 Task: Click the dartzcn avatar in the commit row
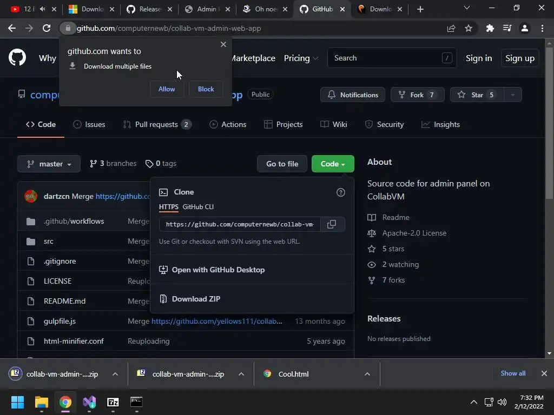point(31,196)
